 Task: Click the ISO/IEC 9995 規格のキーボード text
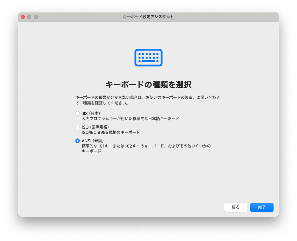coord(111,132)
